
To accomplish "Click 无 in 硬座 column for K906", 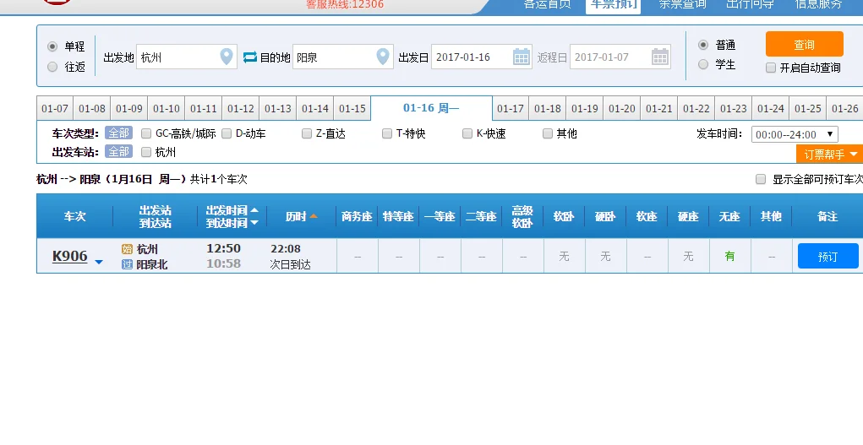I will pos(688,256).
